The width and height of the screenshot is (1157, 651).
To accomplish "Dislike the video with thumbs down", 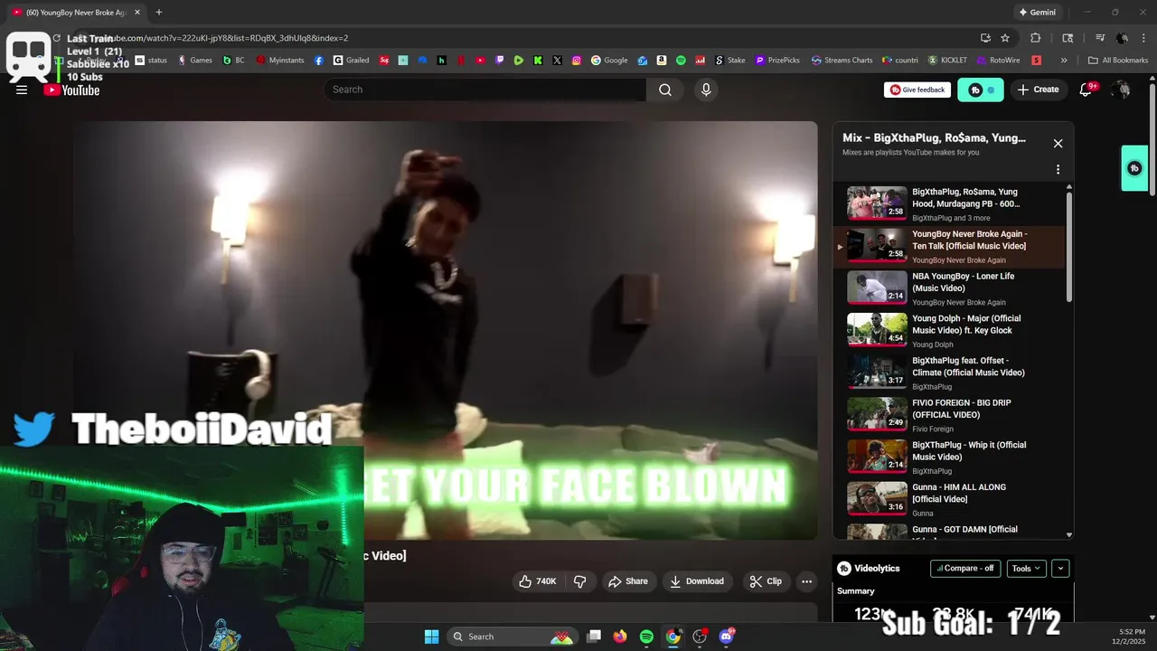I will [x=580, y=581].
